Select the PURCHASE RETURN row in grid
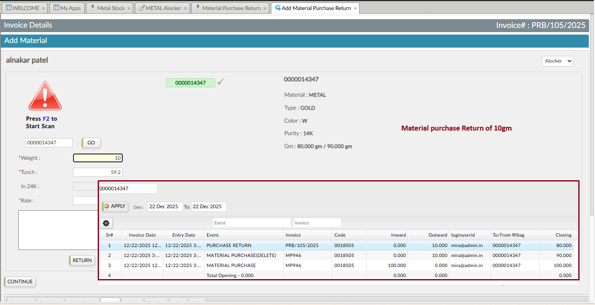 point(229,245)
